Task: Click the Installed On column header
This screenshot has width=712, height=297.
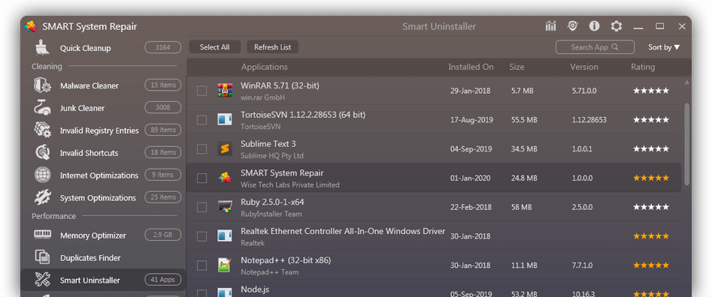Action: point(471,67)
